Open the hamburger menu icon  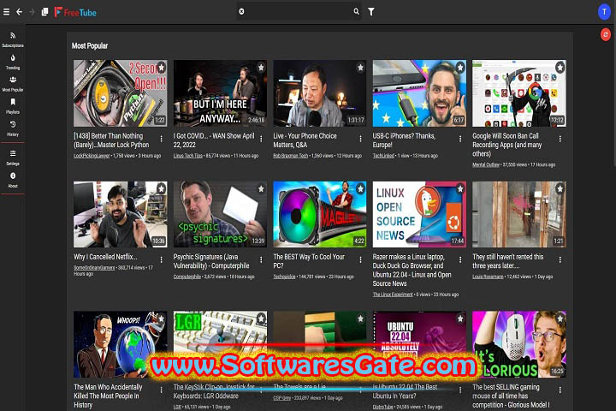[x=6, y=12]
